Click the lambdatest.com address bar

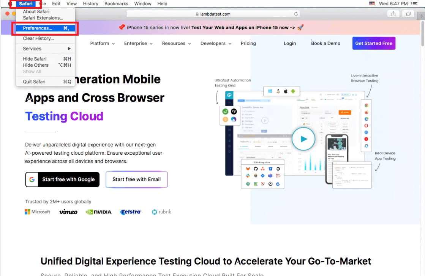(213, 14)
